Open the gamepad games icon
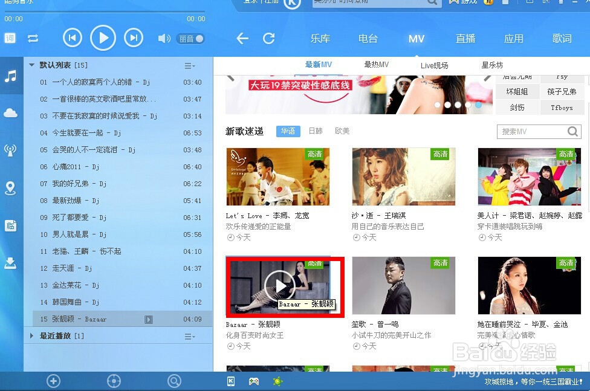This screenshot has width=590, height=391. coord(254,381)
